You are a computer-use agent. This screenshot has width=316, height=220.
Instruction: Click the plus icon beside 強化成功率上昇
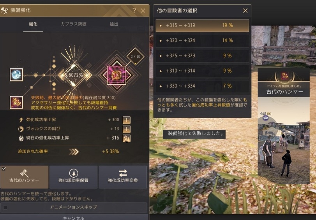coord(127,120)
